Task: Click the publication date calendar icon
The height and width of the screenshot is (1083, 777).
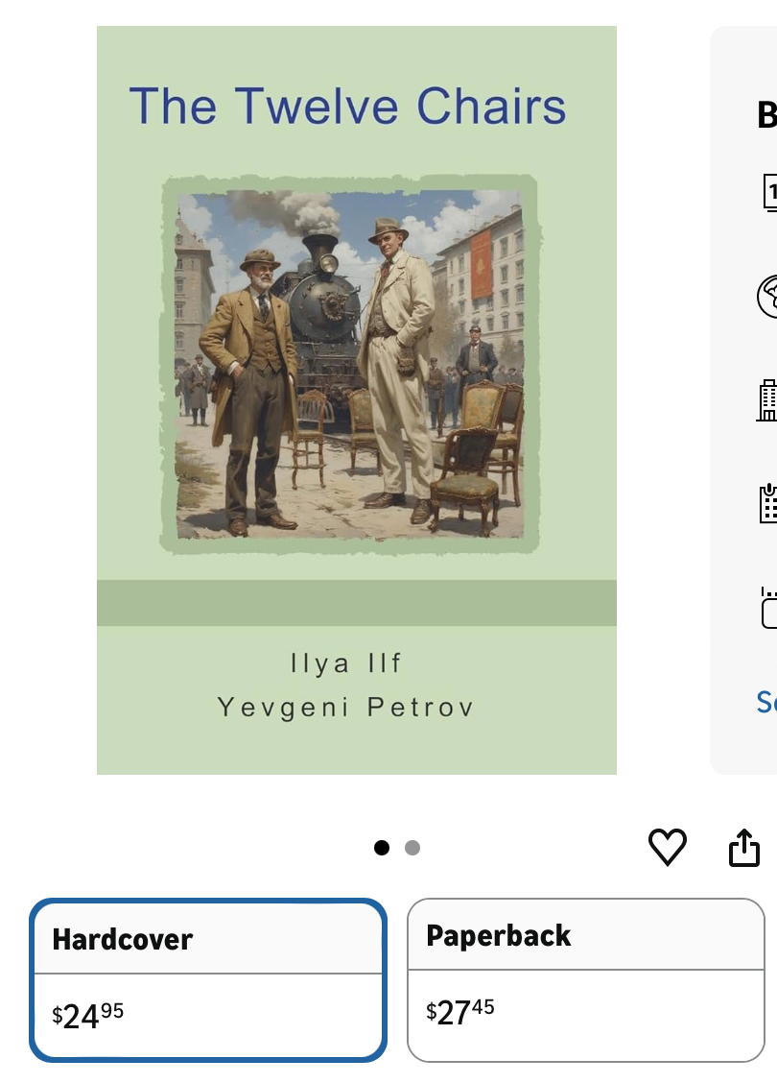Action: click(x=768, y=503)
